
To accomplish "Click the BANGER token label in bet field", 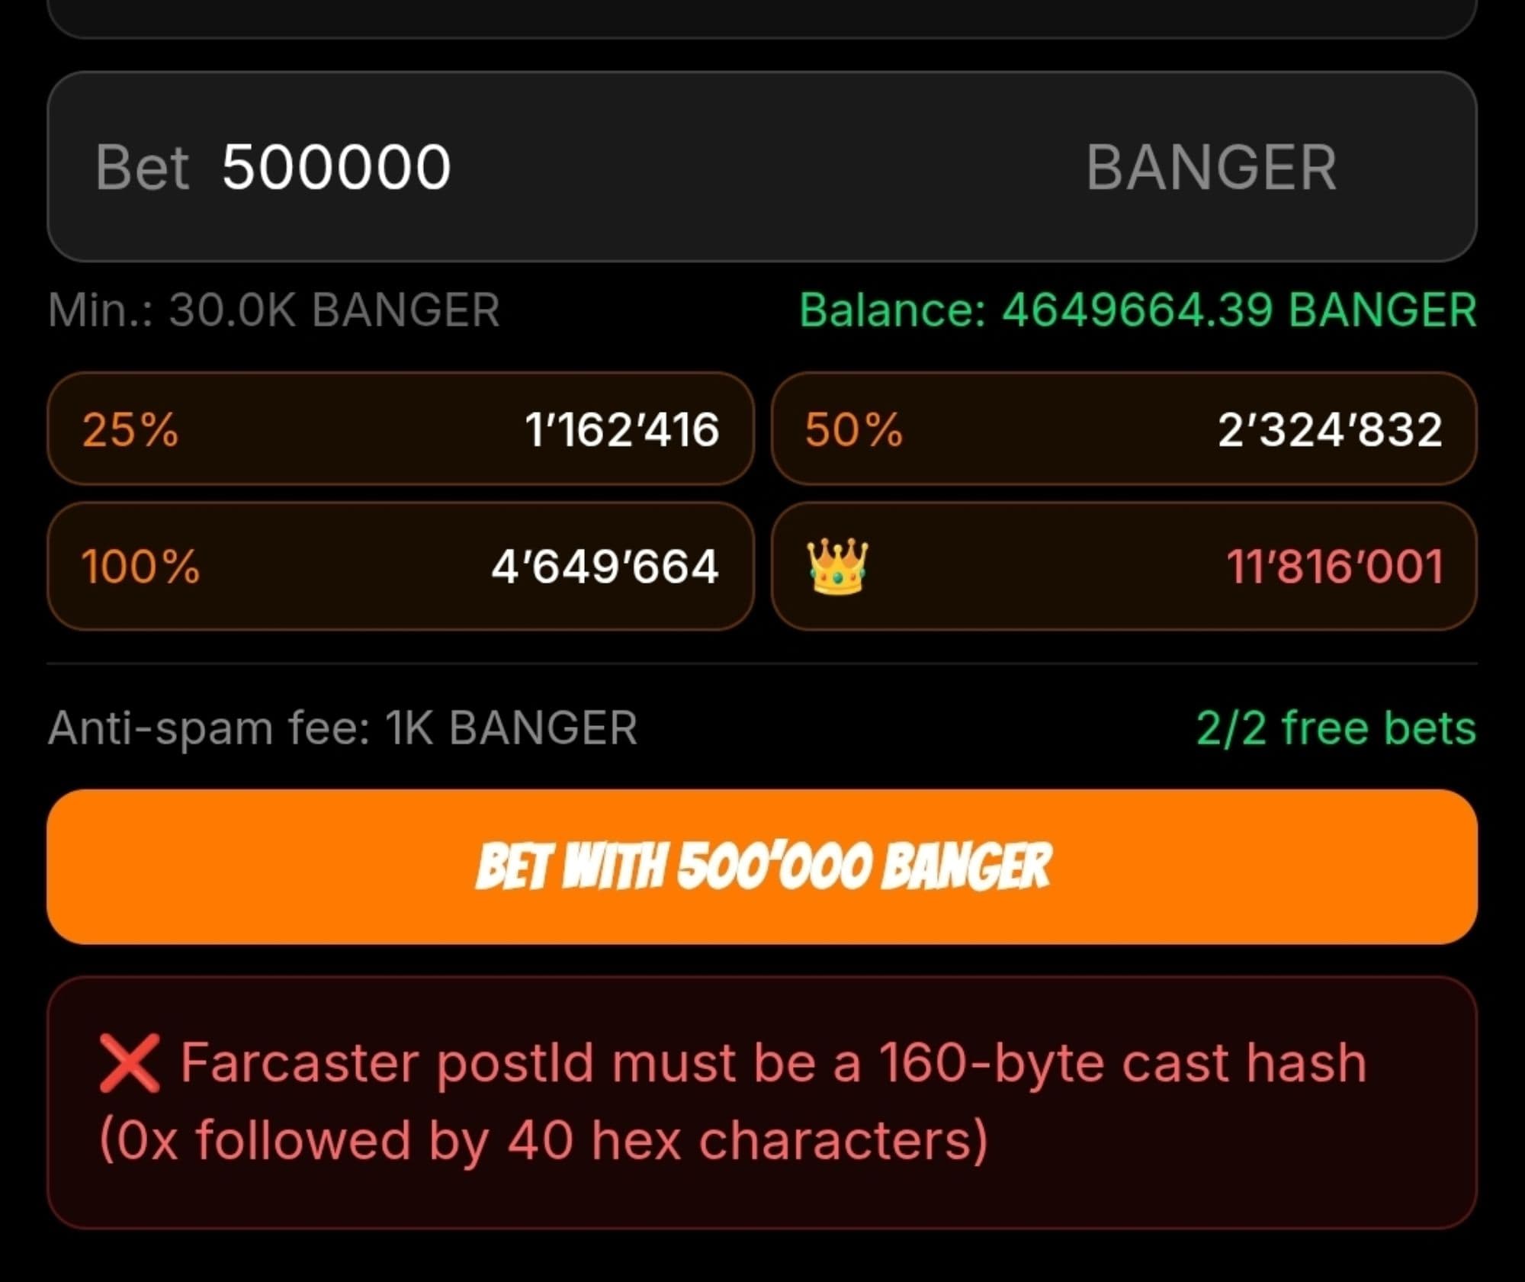I will point(1210,167).
